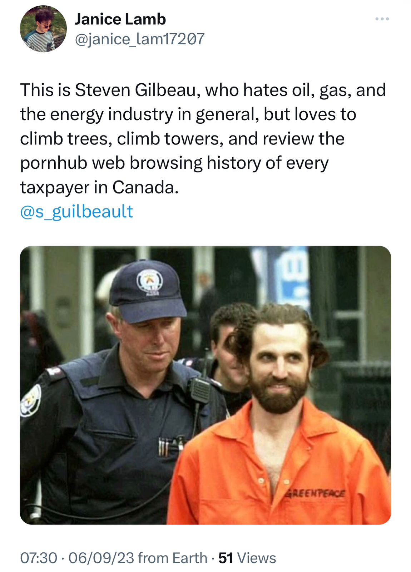Click "Canada." at end of tweet text

[x=145, y=187]
